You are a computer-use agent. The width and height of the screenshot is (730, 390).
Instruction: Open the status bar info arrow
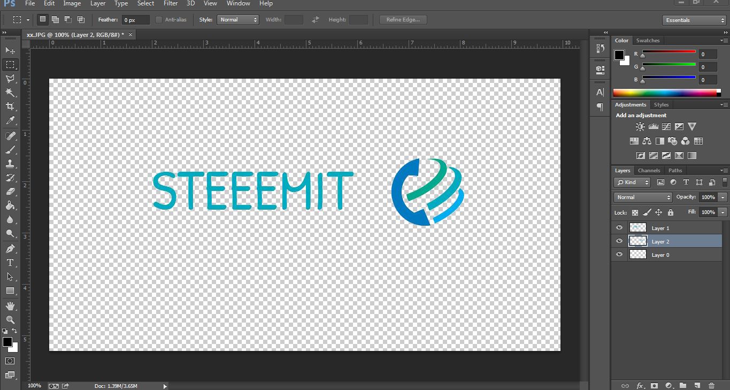[x=165, y=386]
